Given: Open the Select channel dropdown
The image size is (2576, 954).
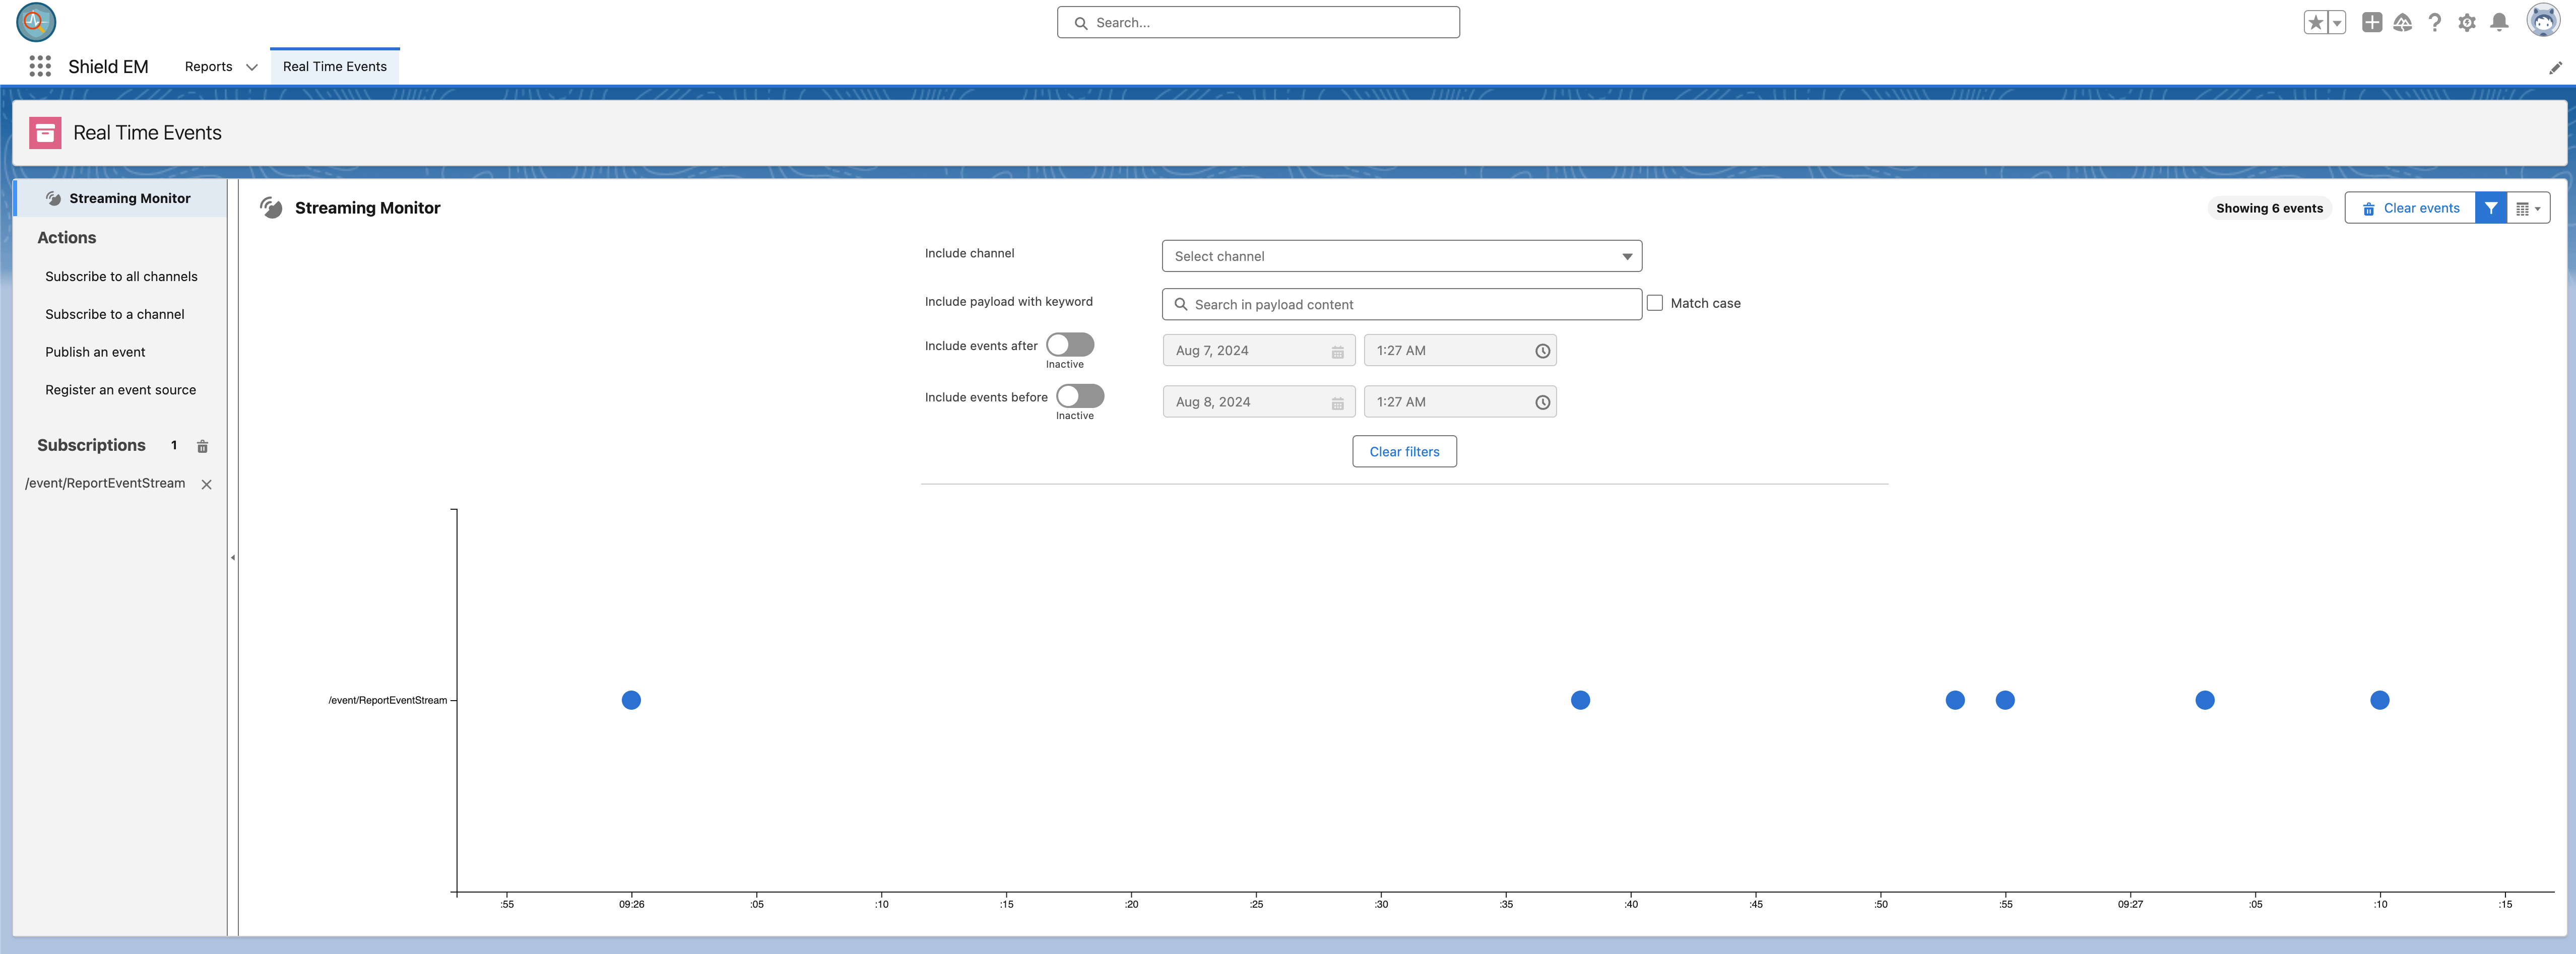Looking at the screenshot, I should click(x=1401, y=256).
